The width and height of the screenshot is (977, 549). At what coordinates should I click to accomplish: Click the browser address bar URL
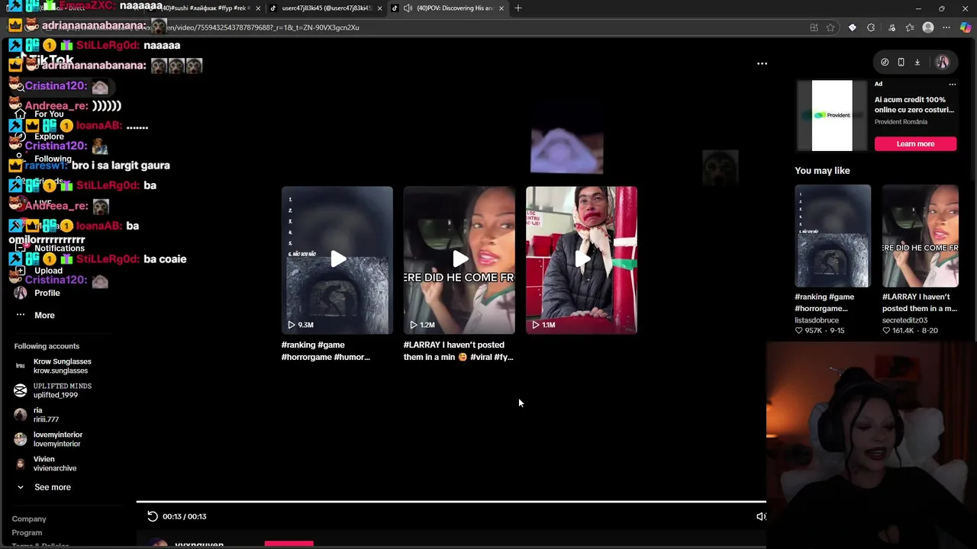coord(427,27)
